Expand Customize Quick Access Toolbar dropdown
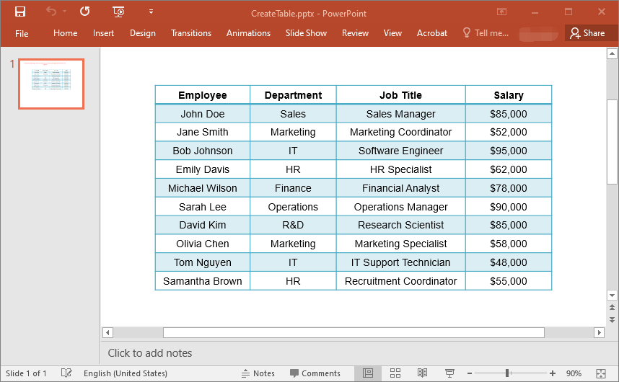The height and width of the screenshot is (382, 619). (151, 12)
